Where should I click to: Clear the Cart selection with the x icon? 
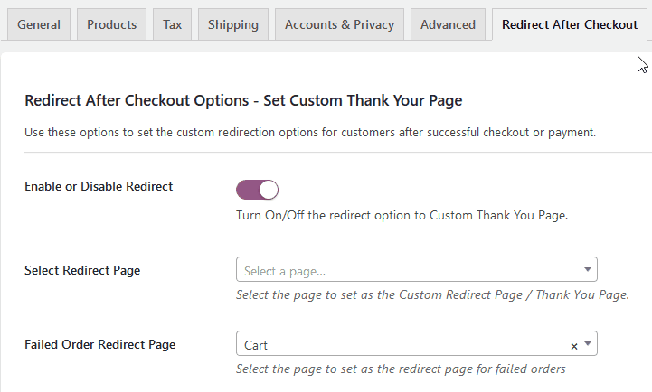(x=574, y=346)
